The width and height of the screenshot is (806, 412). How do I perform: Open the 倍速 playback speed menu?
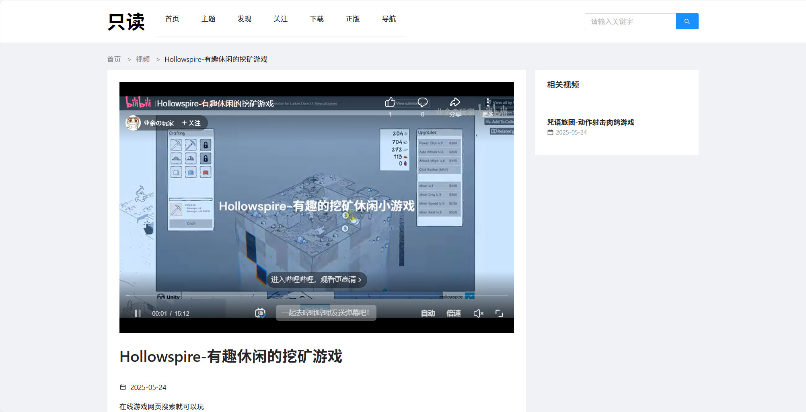tap(453, 313)
